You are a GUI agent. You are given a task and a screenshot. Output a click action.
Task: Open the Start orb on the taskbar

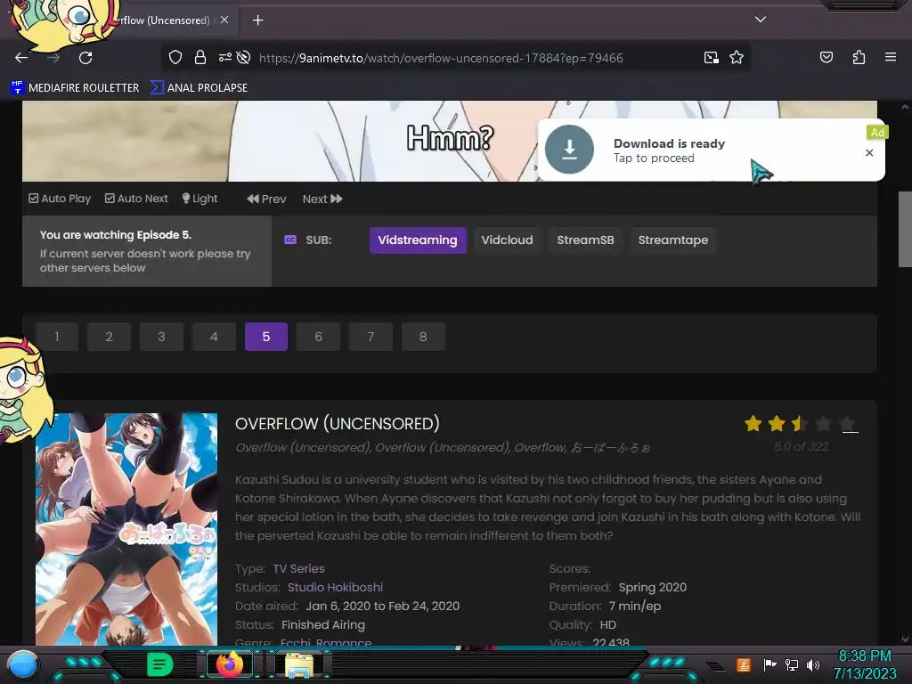click(x=23, y=664)
